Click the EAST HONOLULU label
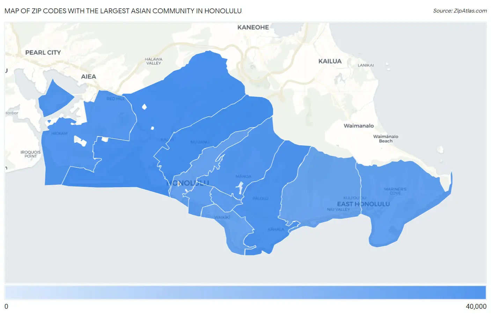491x314 pixels. pyautogui.click(x=363, y=204)
